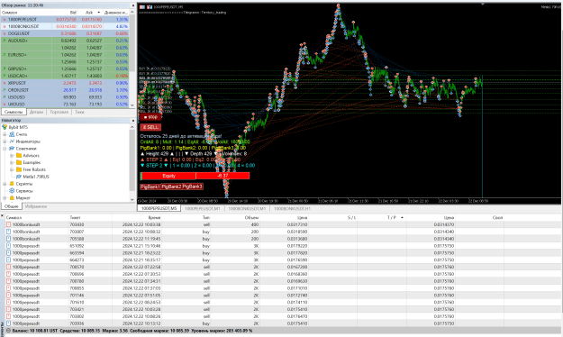Open the Торговля tab in Market Watch

click(x=59, y=112)
